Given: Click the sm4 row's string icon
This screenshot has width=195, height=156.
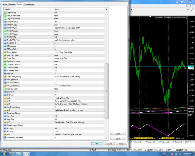Looking at the screenshot, I should [x=5, y=110].
